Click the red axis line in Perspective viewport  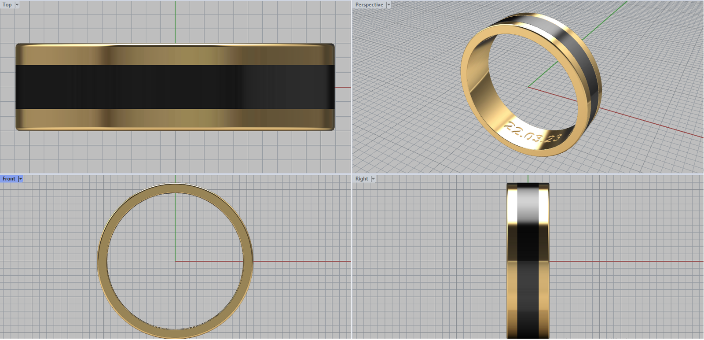click(651, 123)
